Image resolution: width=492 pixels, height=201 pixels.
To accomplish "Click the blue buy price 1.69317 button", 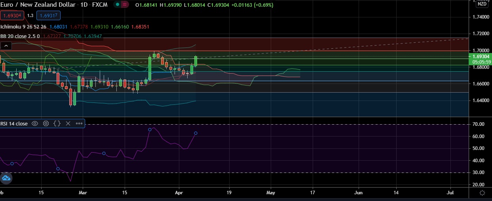I will (x=48, y=15).
